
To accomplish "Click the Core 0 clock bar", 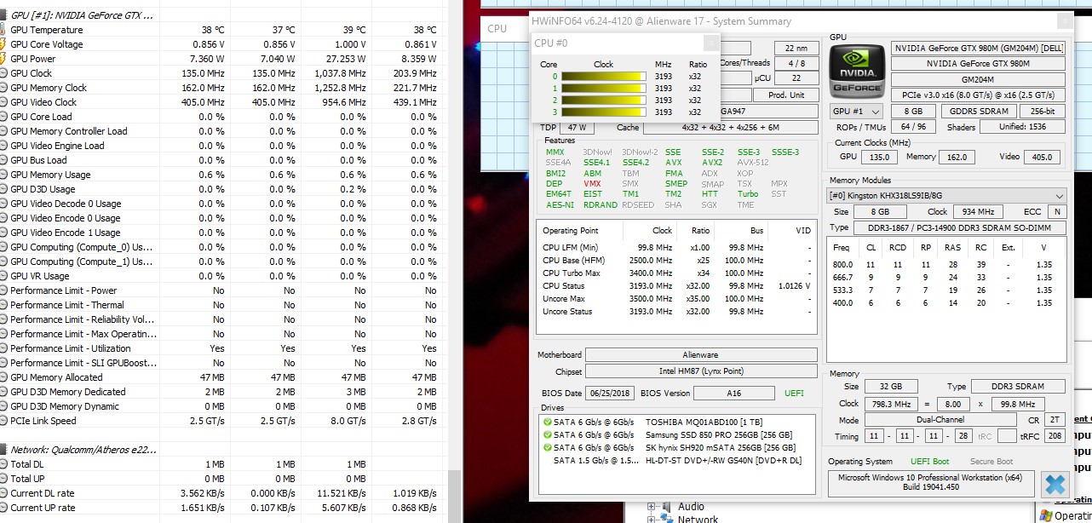I will coord(603,76).
